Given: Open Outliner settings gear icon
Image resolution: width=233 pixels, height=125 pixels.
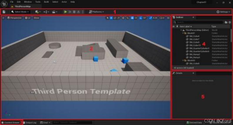Looking at the screenshot, I should [230, 22].
